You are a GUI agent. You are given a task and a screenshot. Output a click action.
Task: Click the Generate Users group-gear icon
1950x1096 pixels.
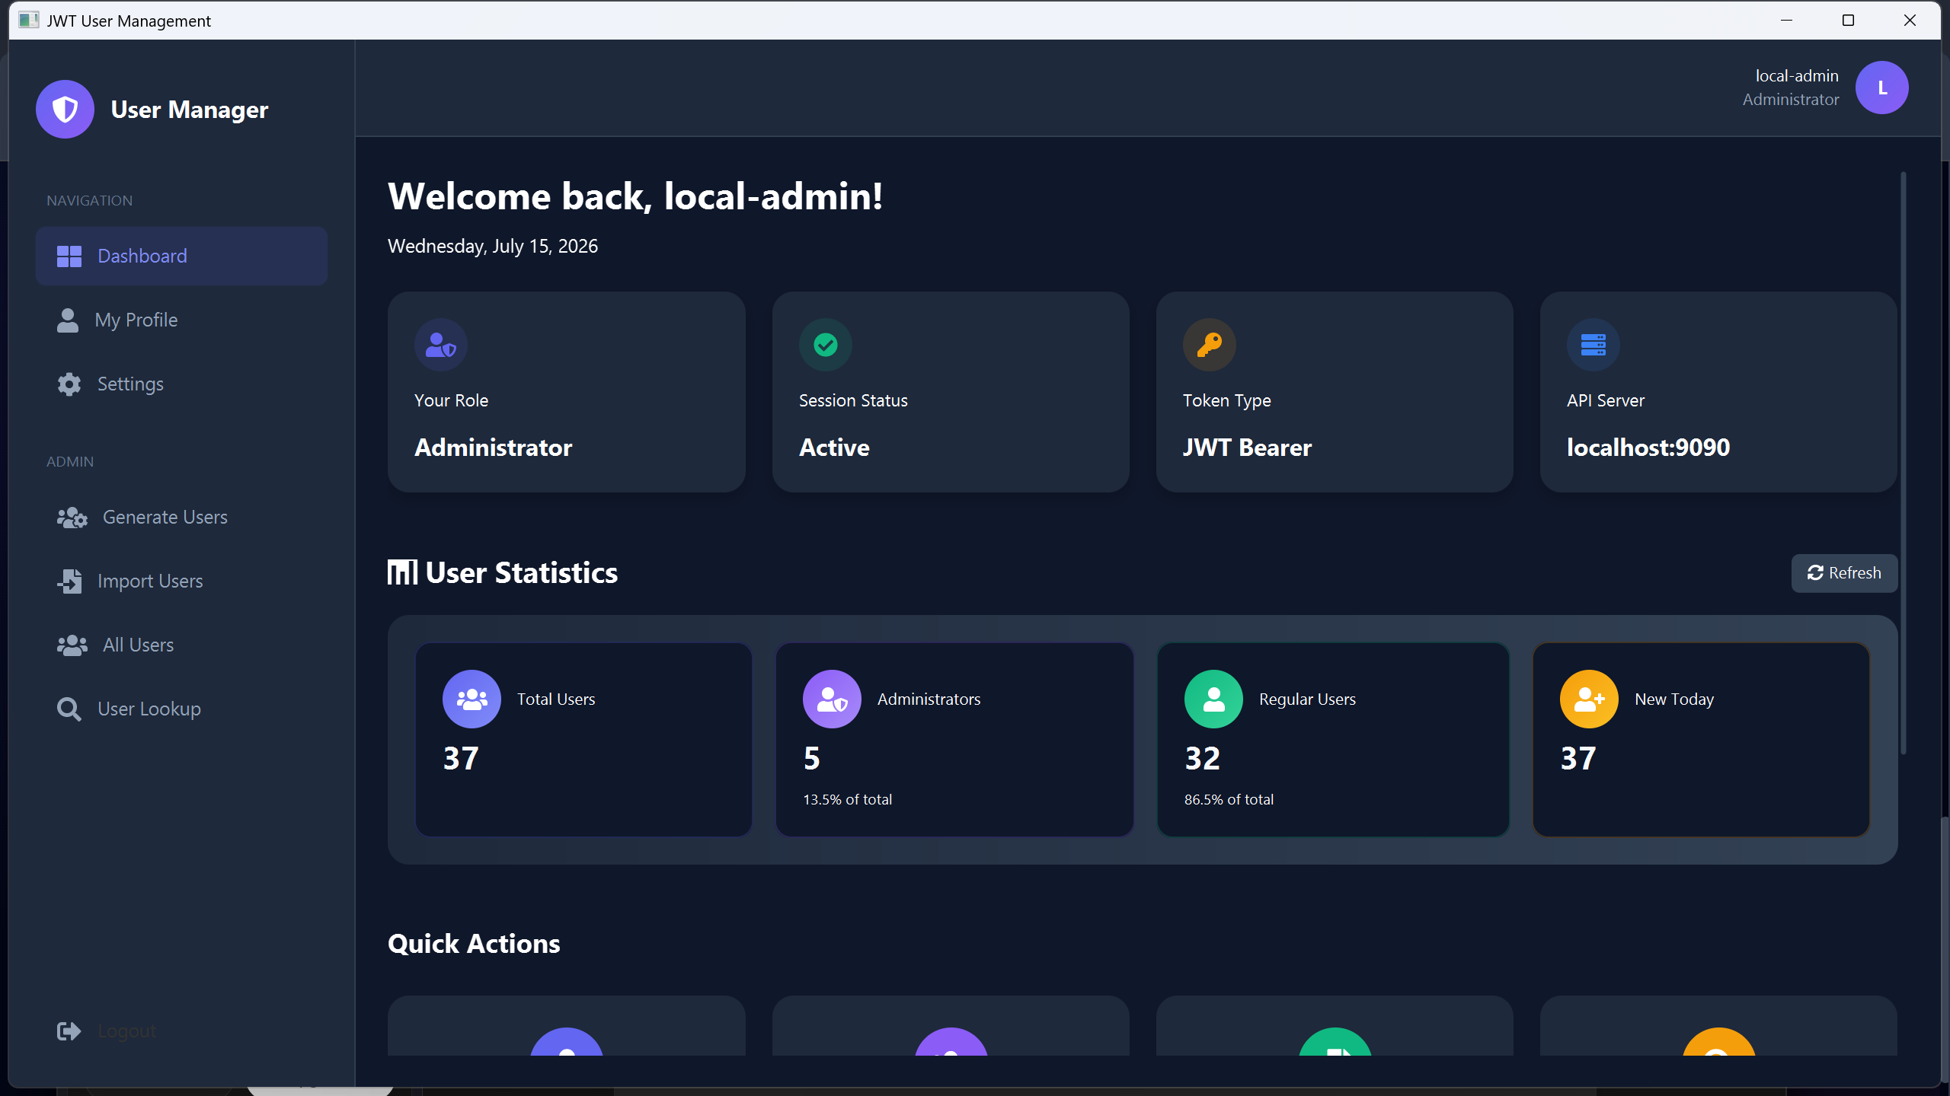point(72,518)
